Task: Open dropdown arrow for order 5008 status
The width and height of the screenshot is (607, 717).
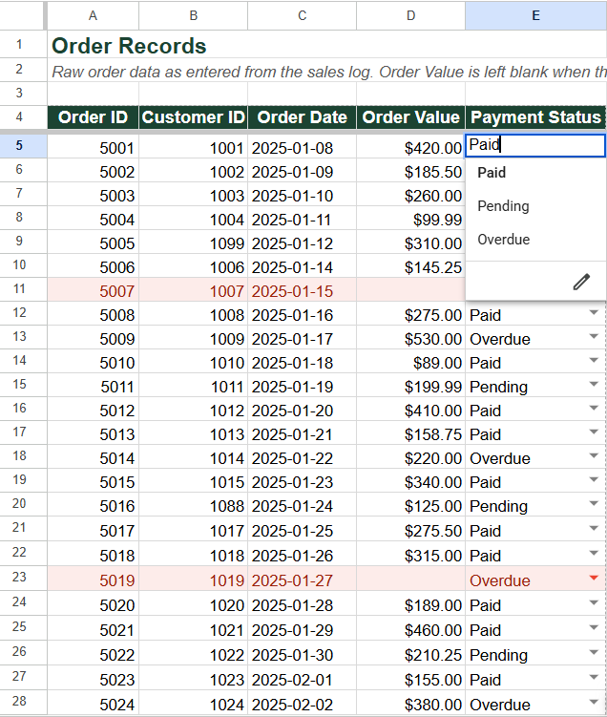Action: point(594,313)
